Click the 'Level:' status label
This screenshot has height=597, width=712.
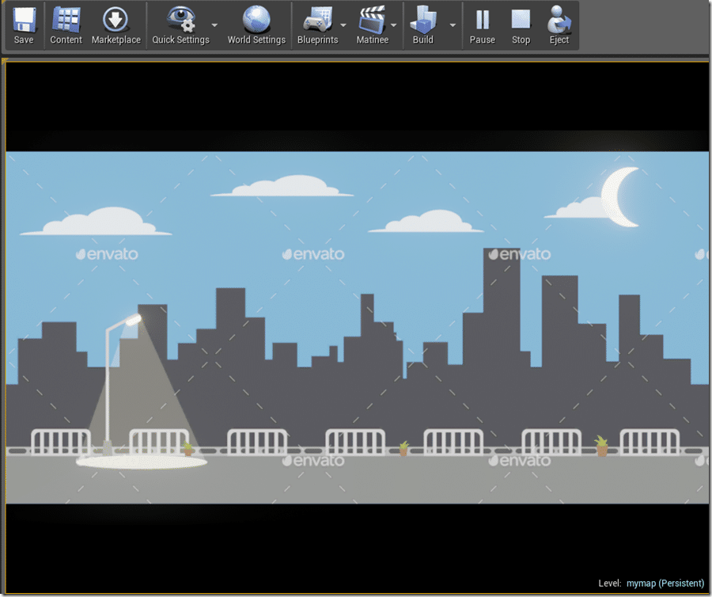tap(609, 584)
